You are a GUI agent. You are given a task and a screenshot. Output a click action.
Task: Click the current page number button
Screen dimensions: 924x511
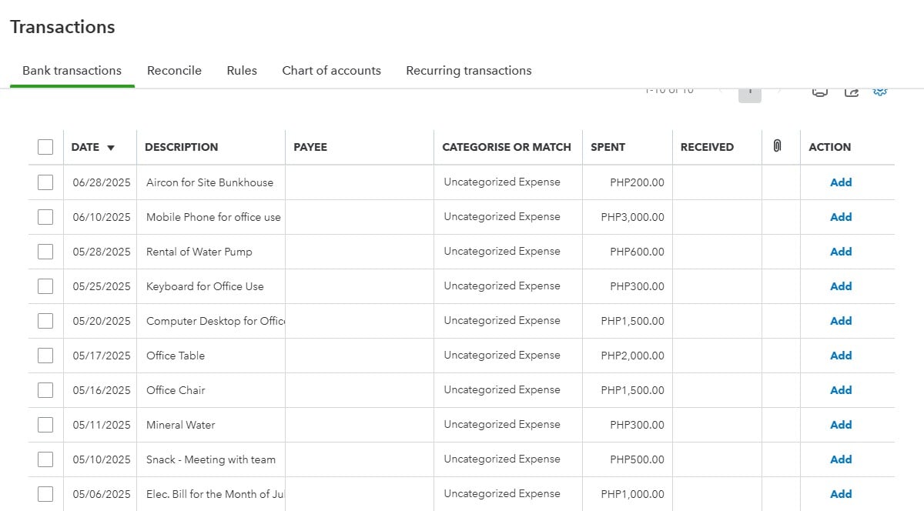point(750,92)
